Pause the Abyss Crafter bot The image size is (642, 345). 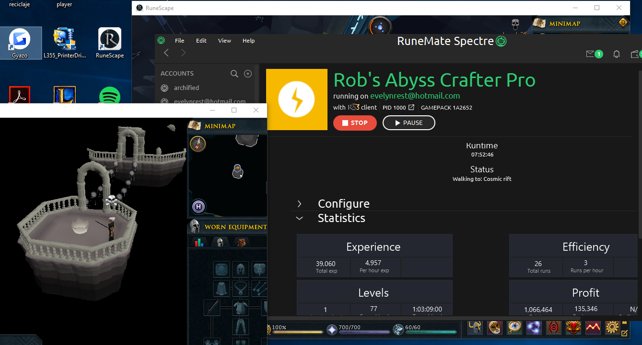[409, 123]
